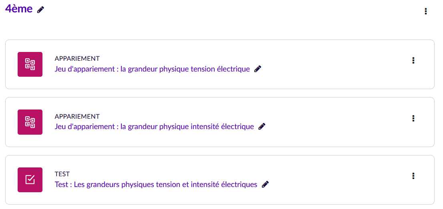Open the "Test : Les grandeurs physiques" link

click(156, 185)
